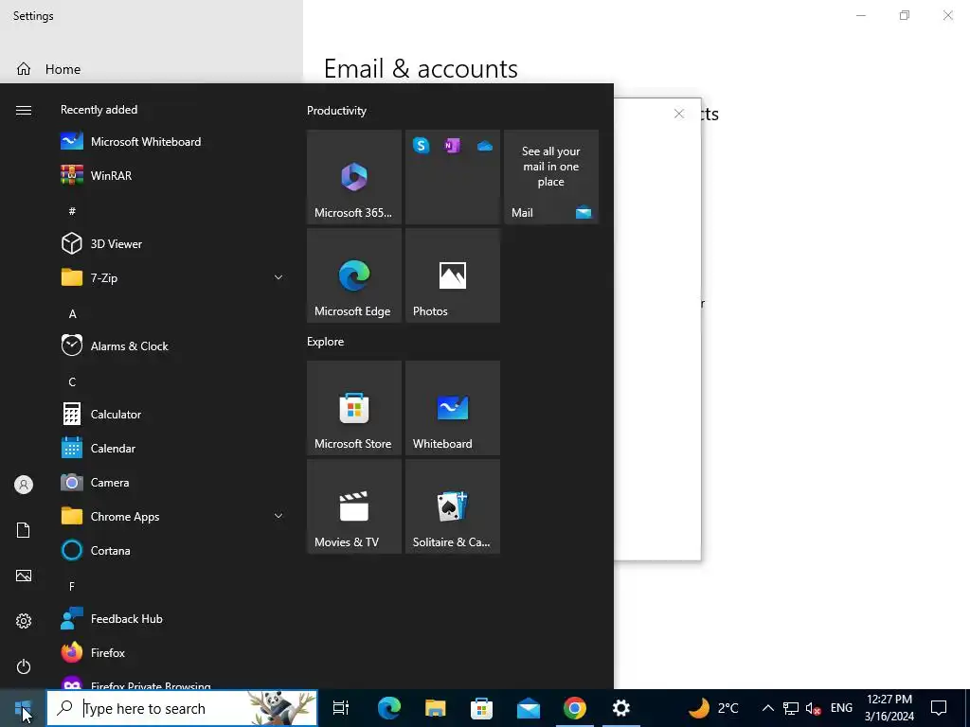Image resolution: width=970 pixels, height=727 pixels.
Task: Expand the 7-Zip folder chevron
Action: coord(278,277)
